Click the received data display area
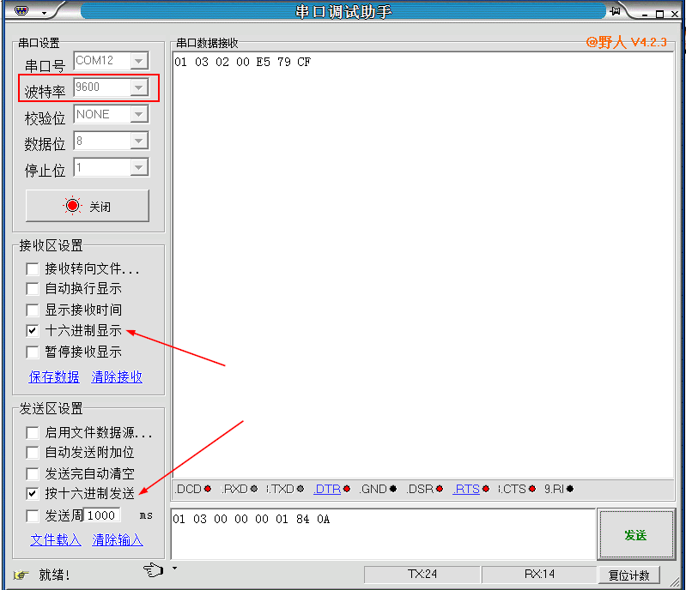686x590 pixels. click(x=422, y=266)
